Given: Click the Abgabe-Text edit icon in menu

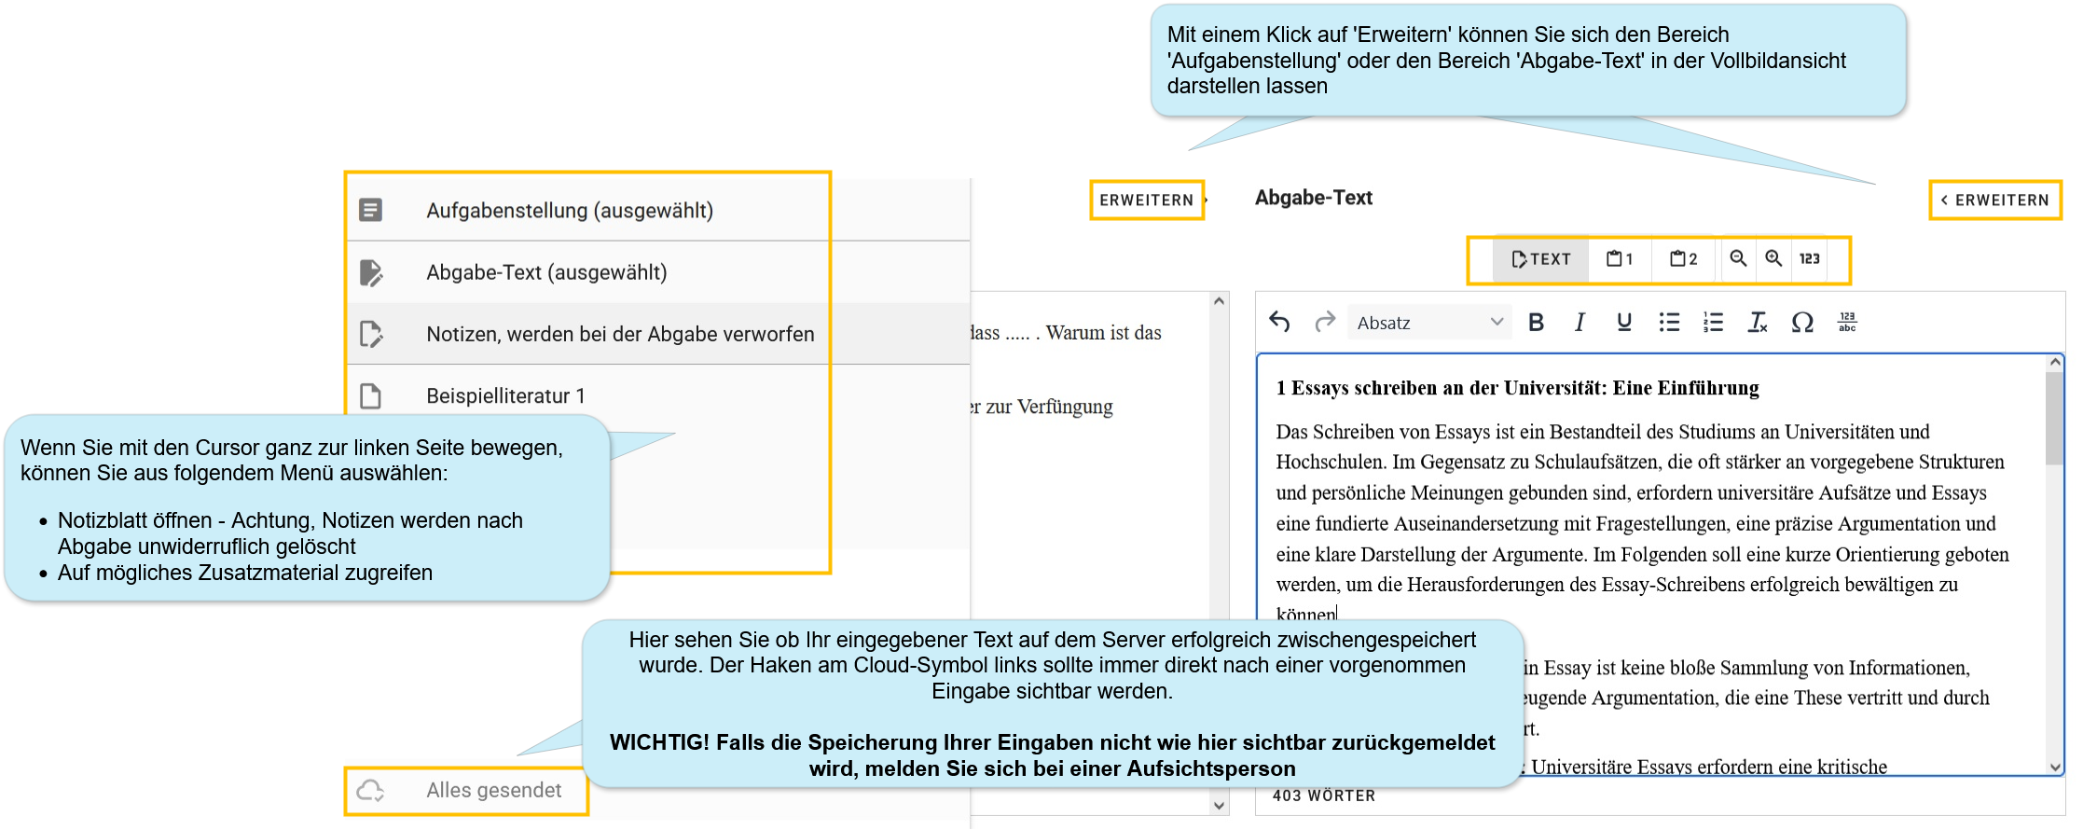Looking at the screenshot, I should [x=370, y=272].
